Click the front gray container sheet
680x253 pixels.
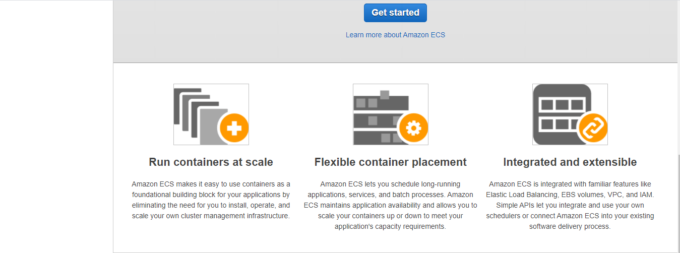coord(211,126)
